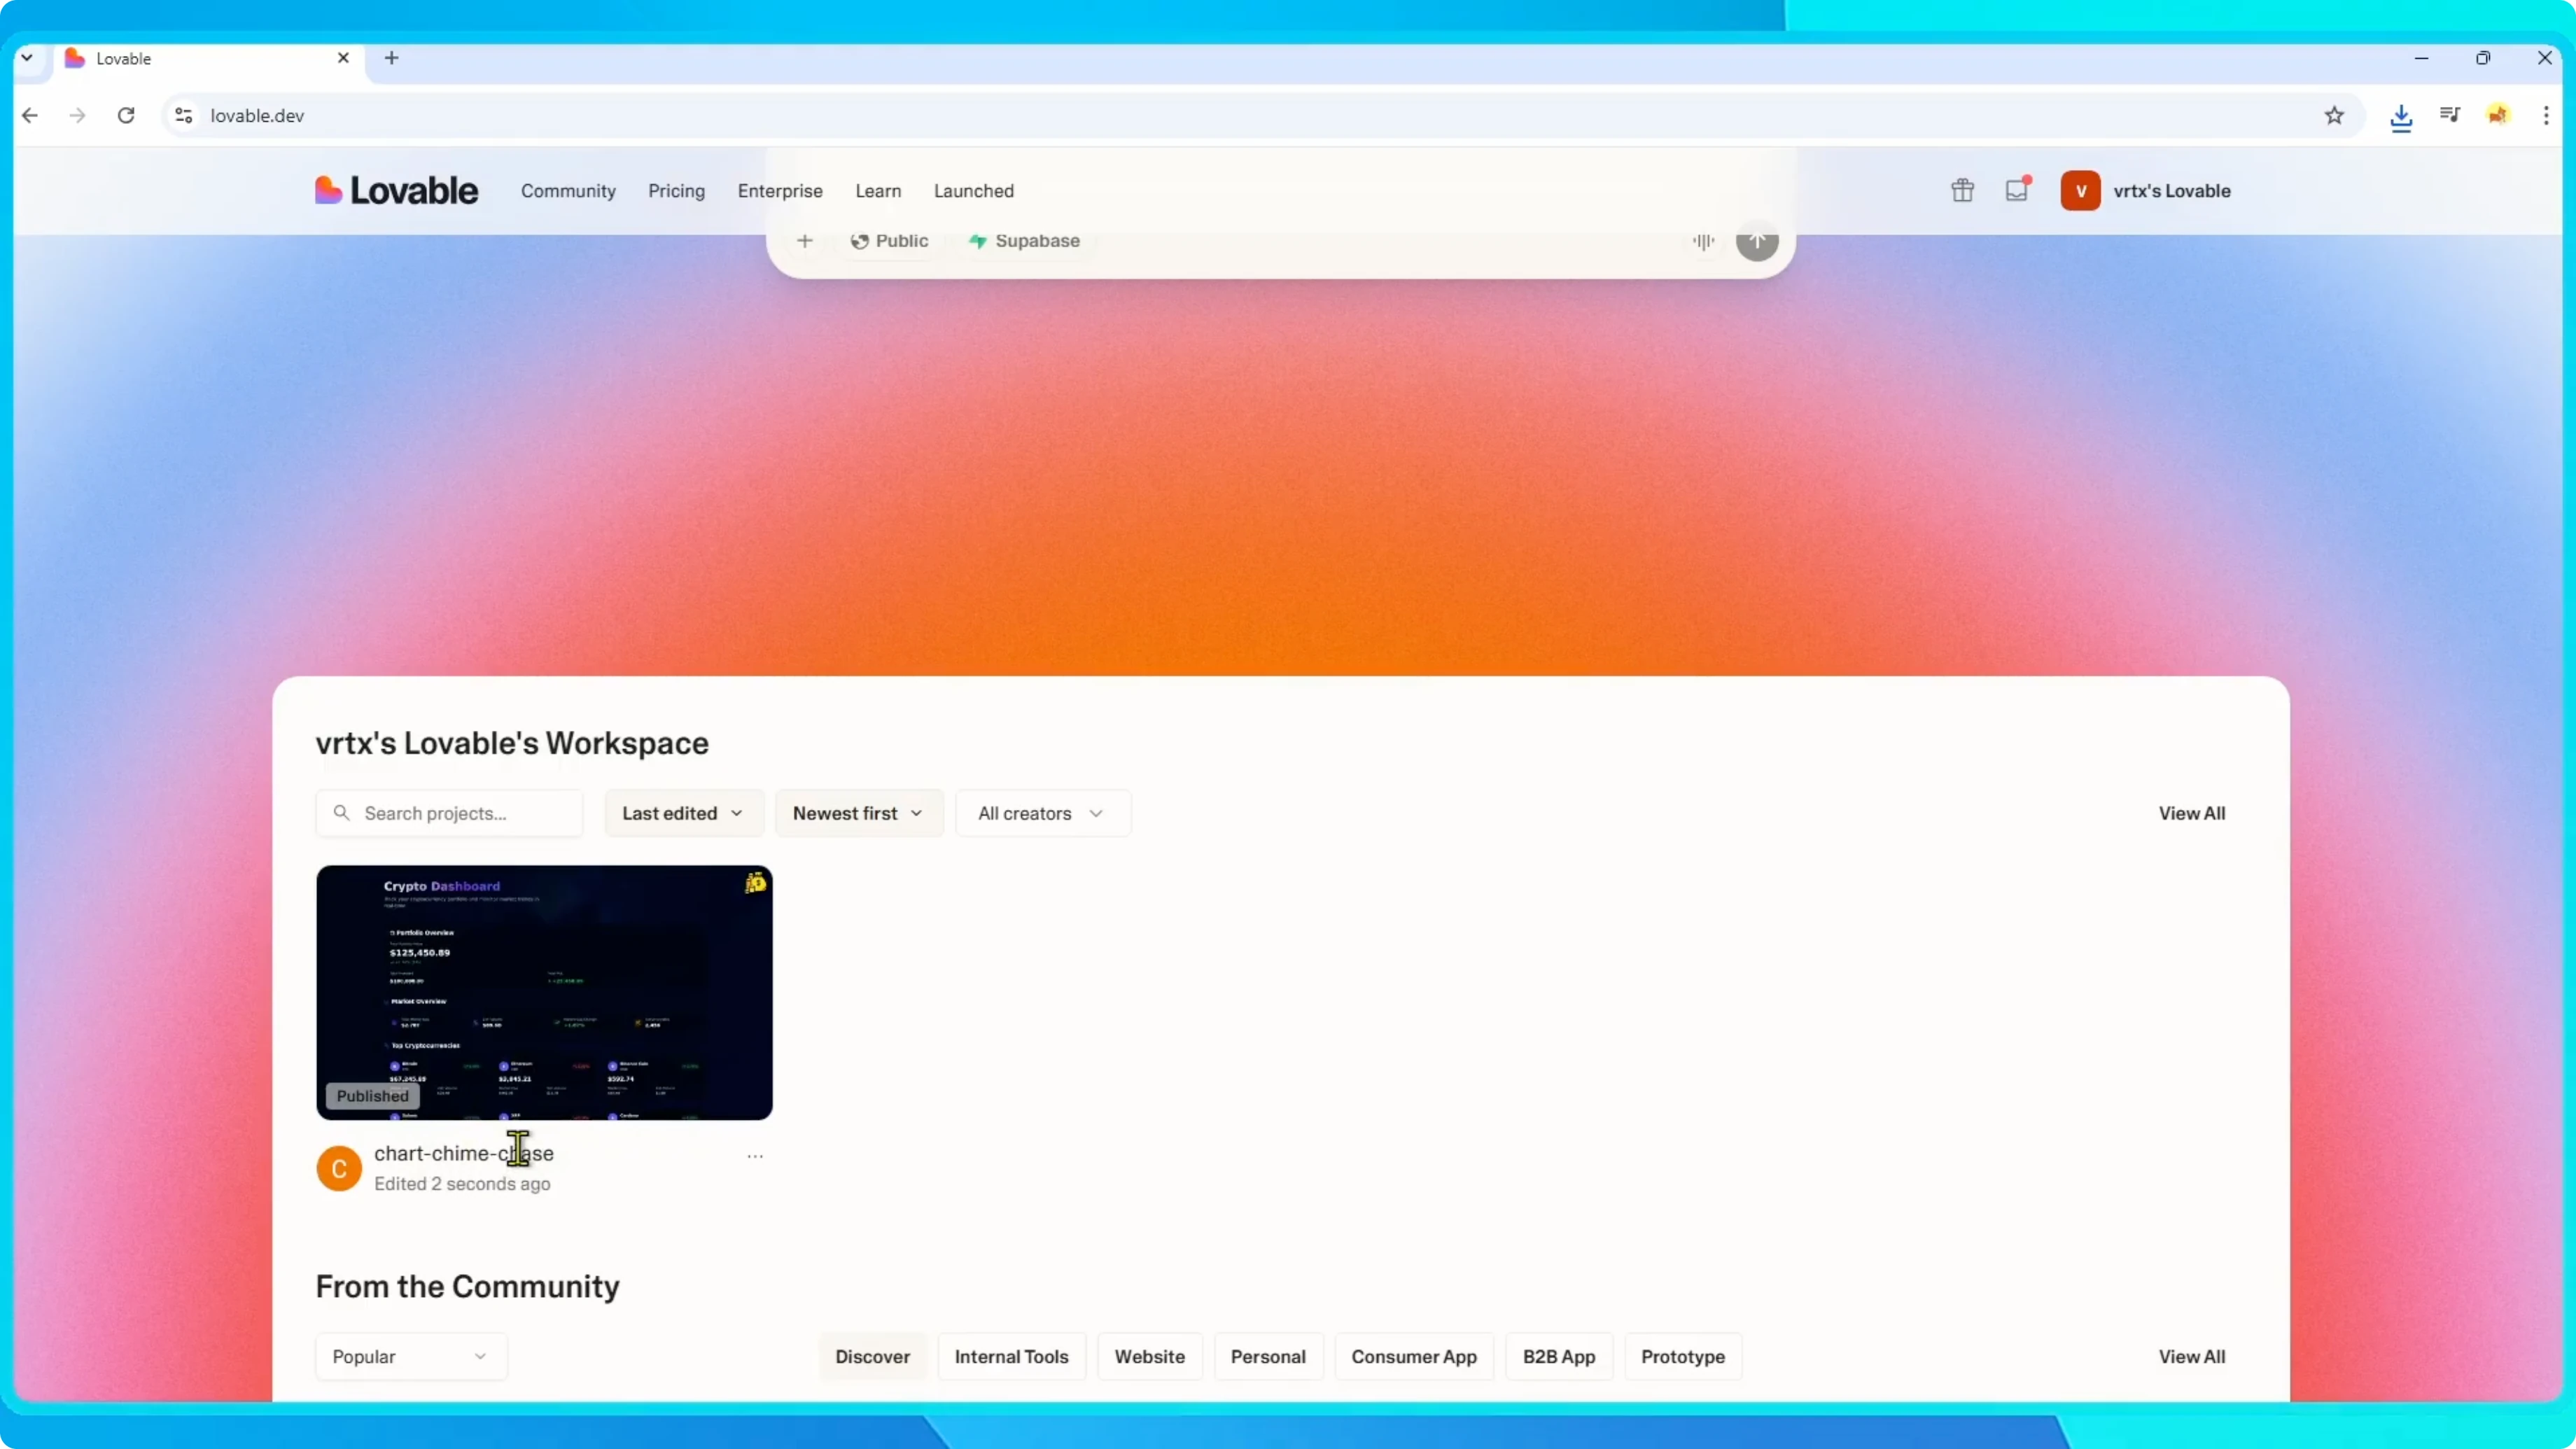This screenshot has height=1449, width=2576.
Task: Open the Chrome three-dot menu
Action: [x=2546, y=115]
